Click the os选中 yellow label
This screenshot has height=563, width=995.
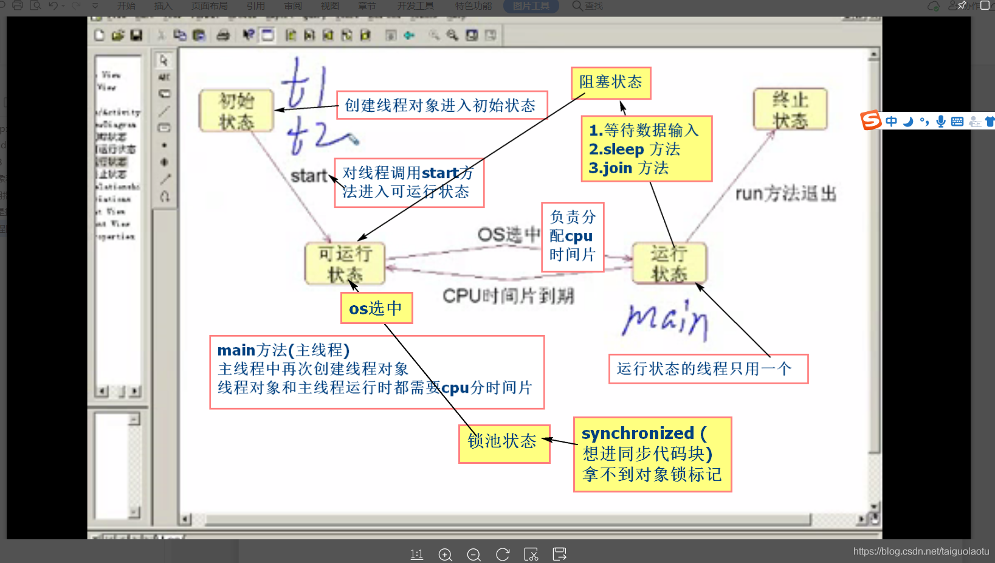coord(377,308)
